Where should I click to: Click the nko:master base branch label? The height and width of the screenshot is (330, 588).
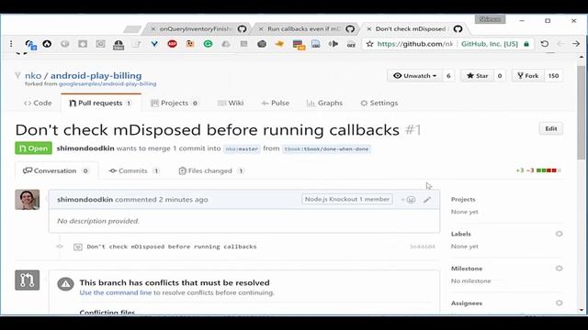point(242,148)
